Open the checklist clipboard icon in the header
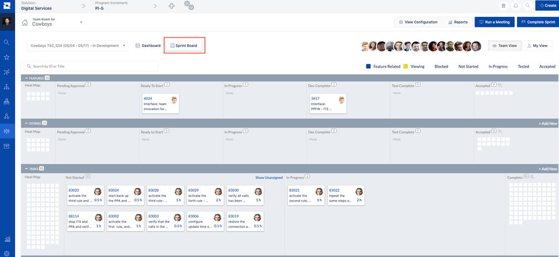This screenshot has width=559, height=257. [x=503, y=6]
